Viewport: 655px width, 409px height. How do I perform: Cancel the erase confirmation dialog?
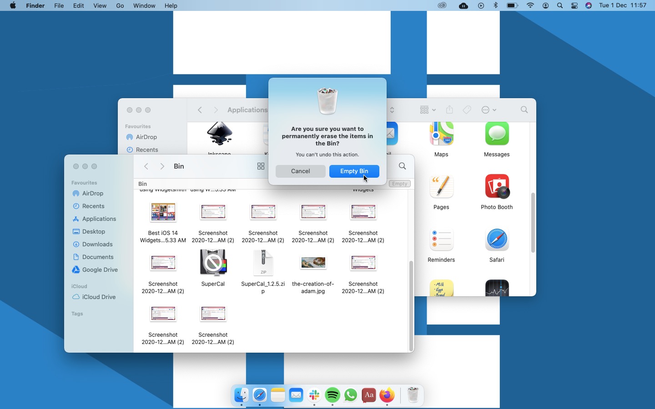pos(300,171)
